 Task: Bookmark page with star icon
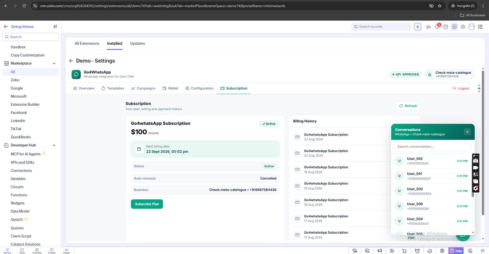(x=440, y=6)
